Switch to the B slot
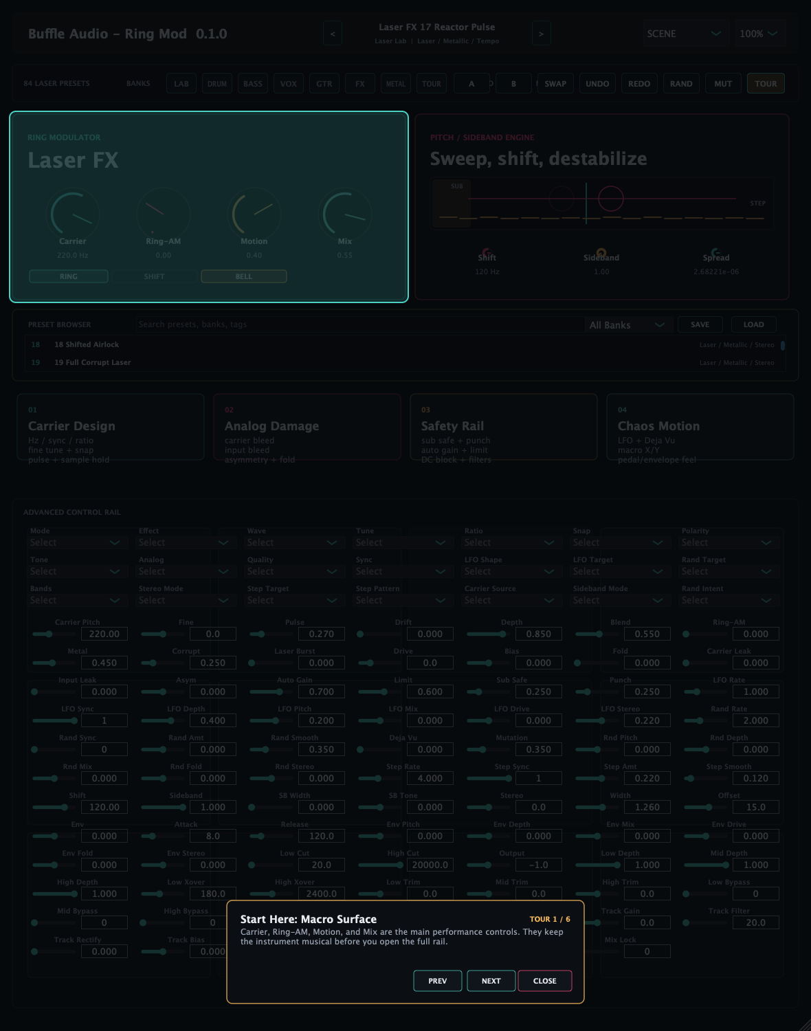 (513, 84)
